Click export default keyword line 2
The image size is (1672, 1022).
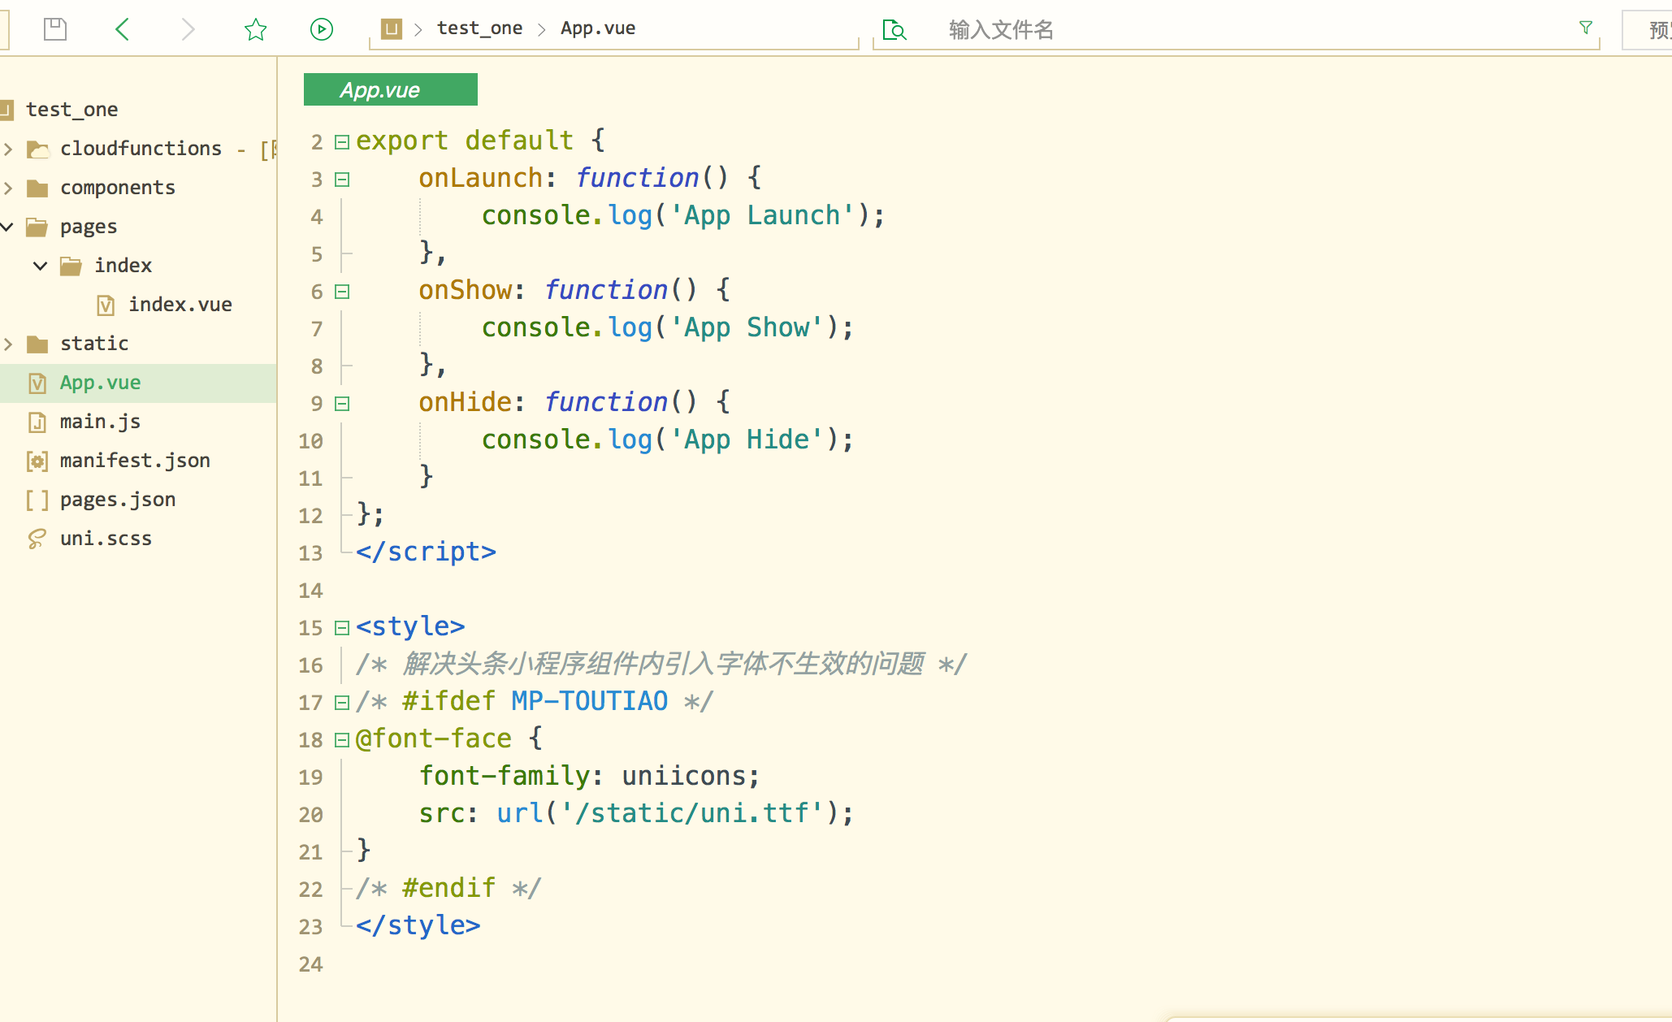(465, 141)
